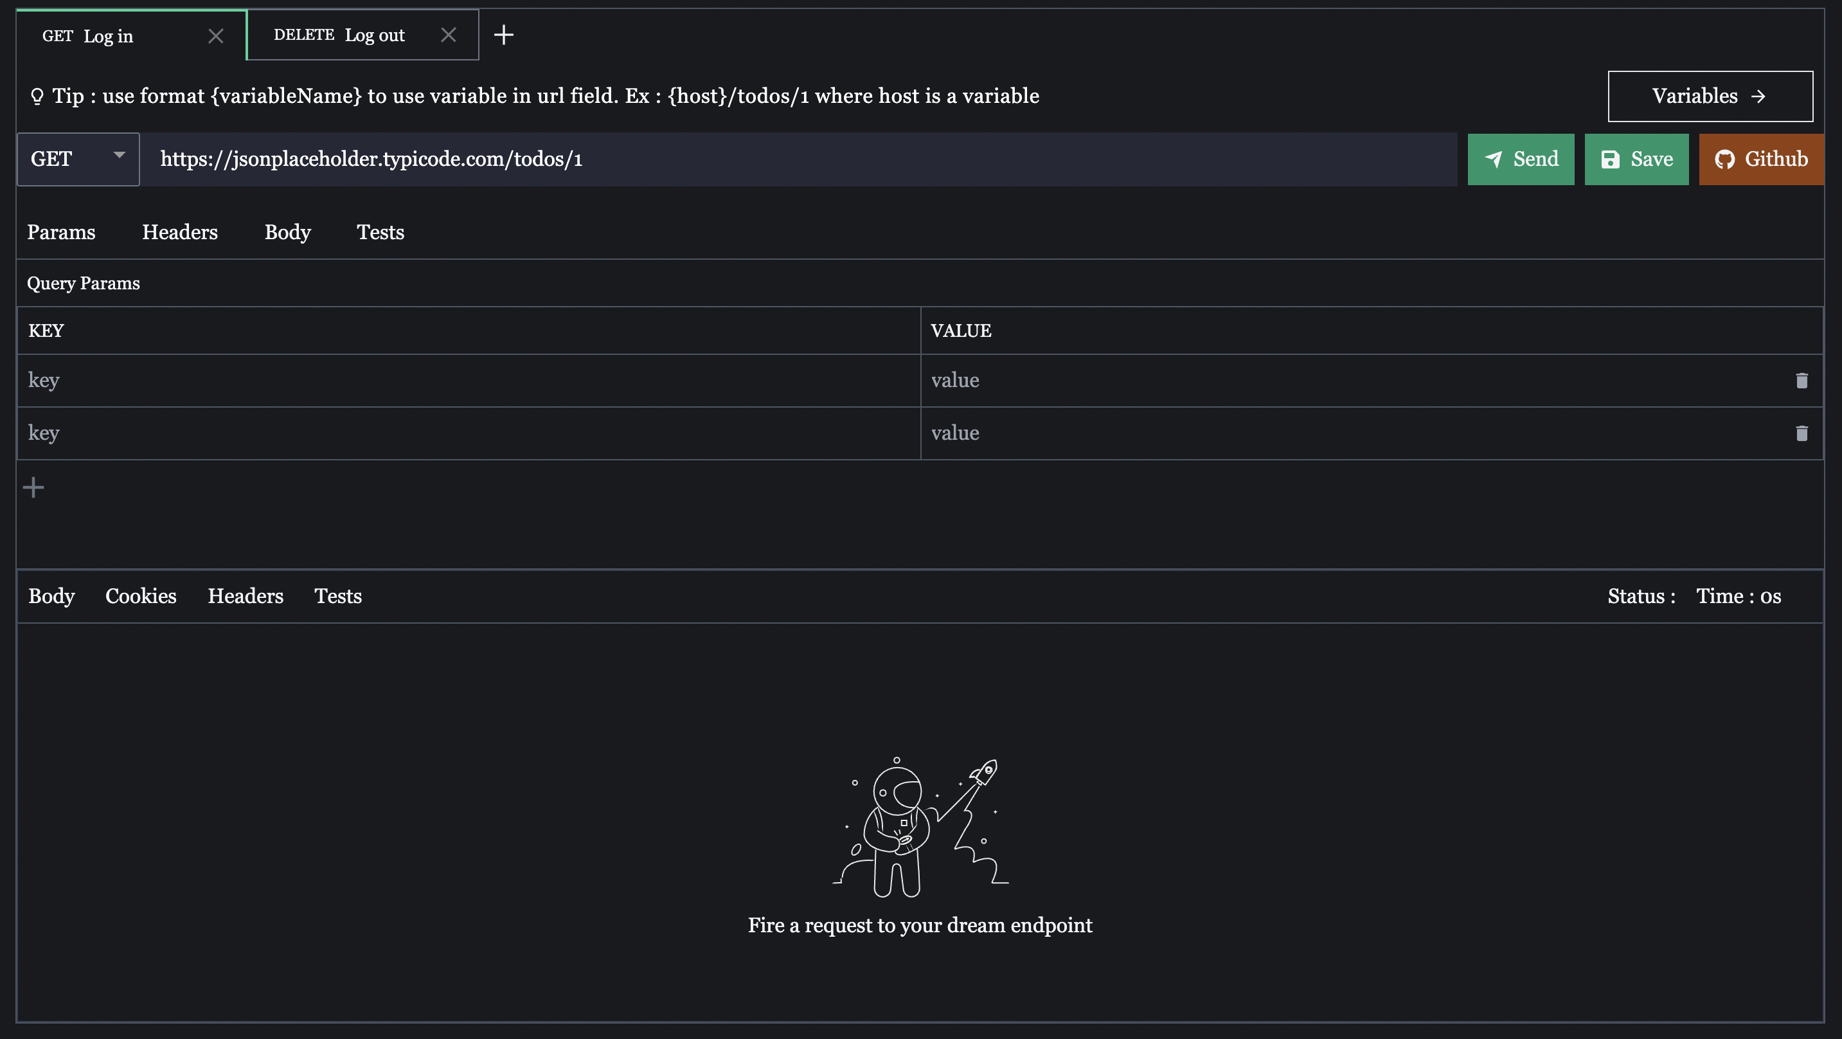Open the request Tests tab

(380, 233)
